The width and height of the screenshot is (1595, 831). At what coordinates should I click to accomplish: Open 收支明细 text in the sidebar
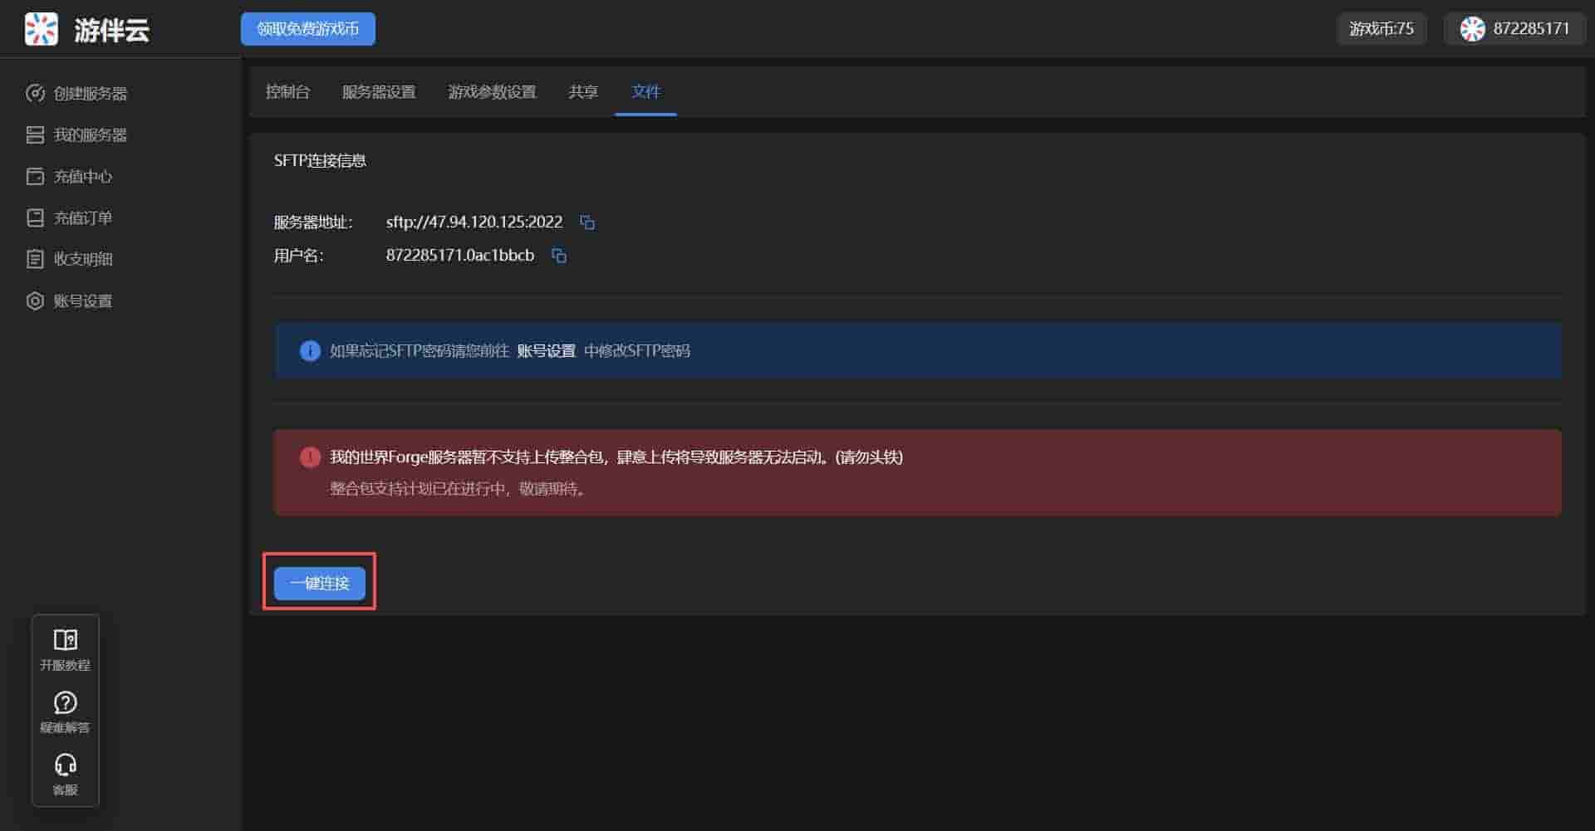[x=83, y=259]
